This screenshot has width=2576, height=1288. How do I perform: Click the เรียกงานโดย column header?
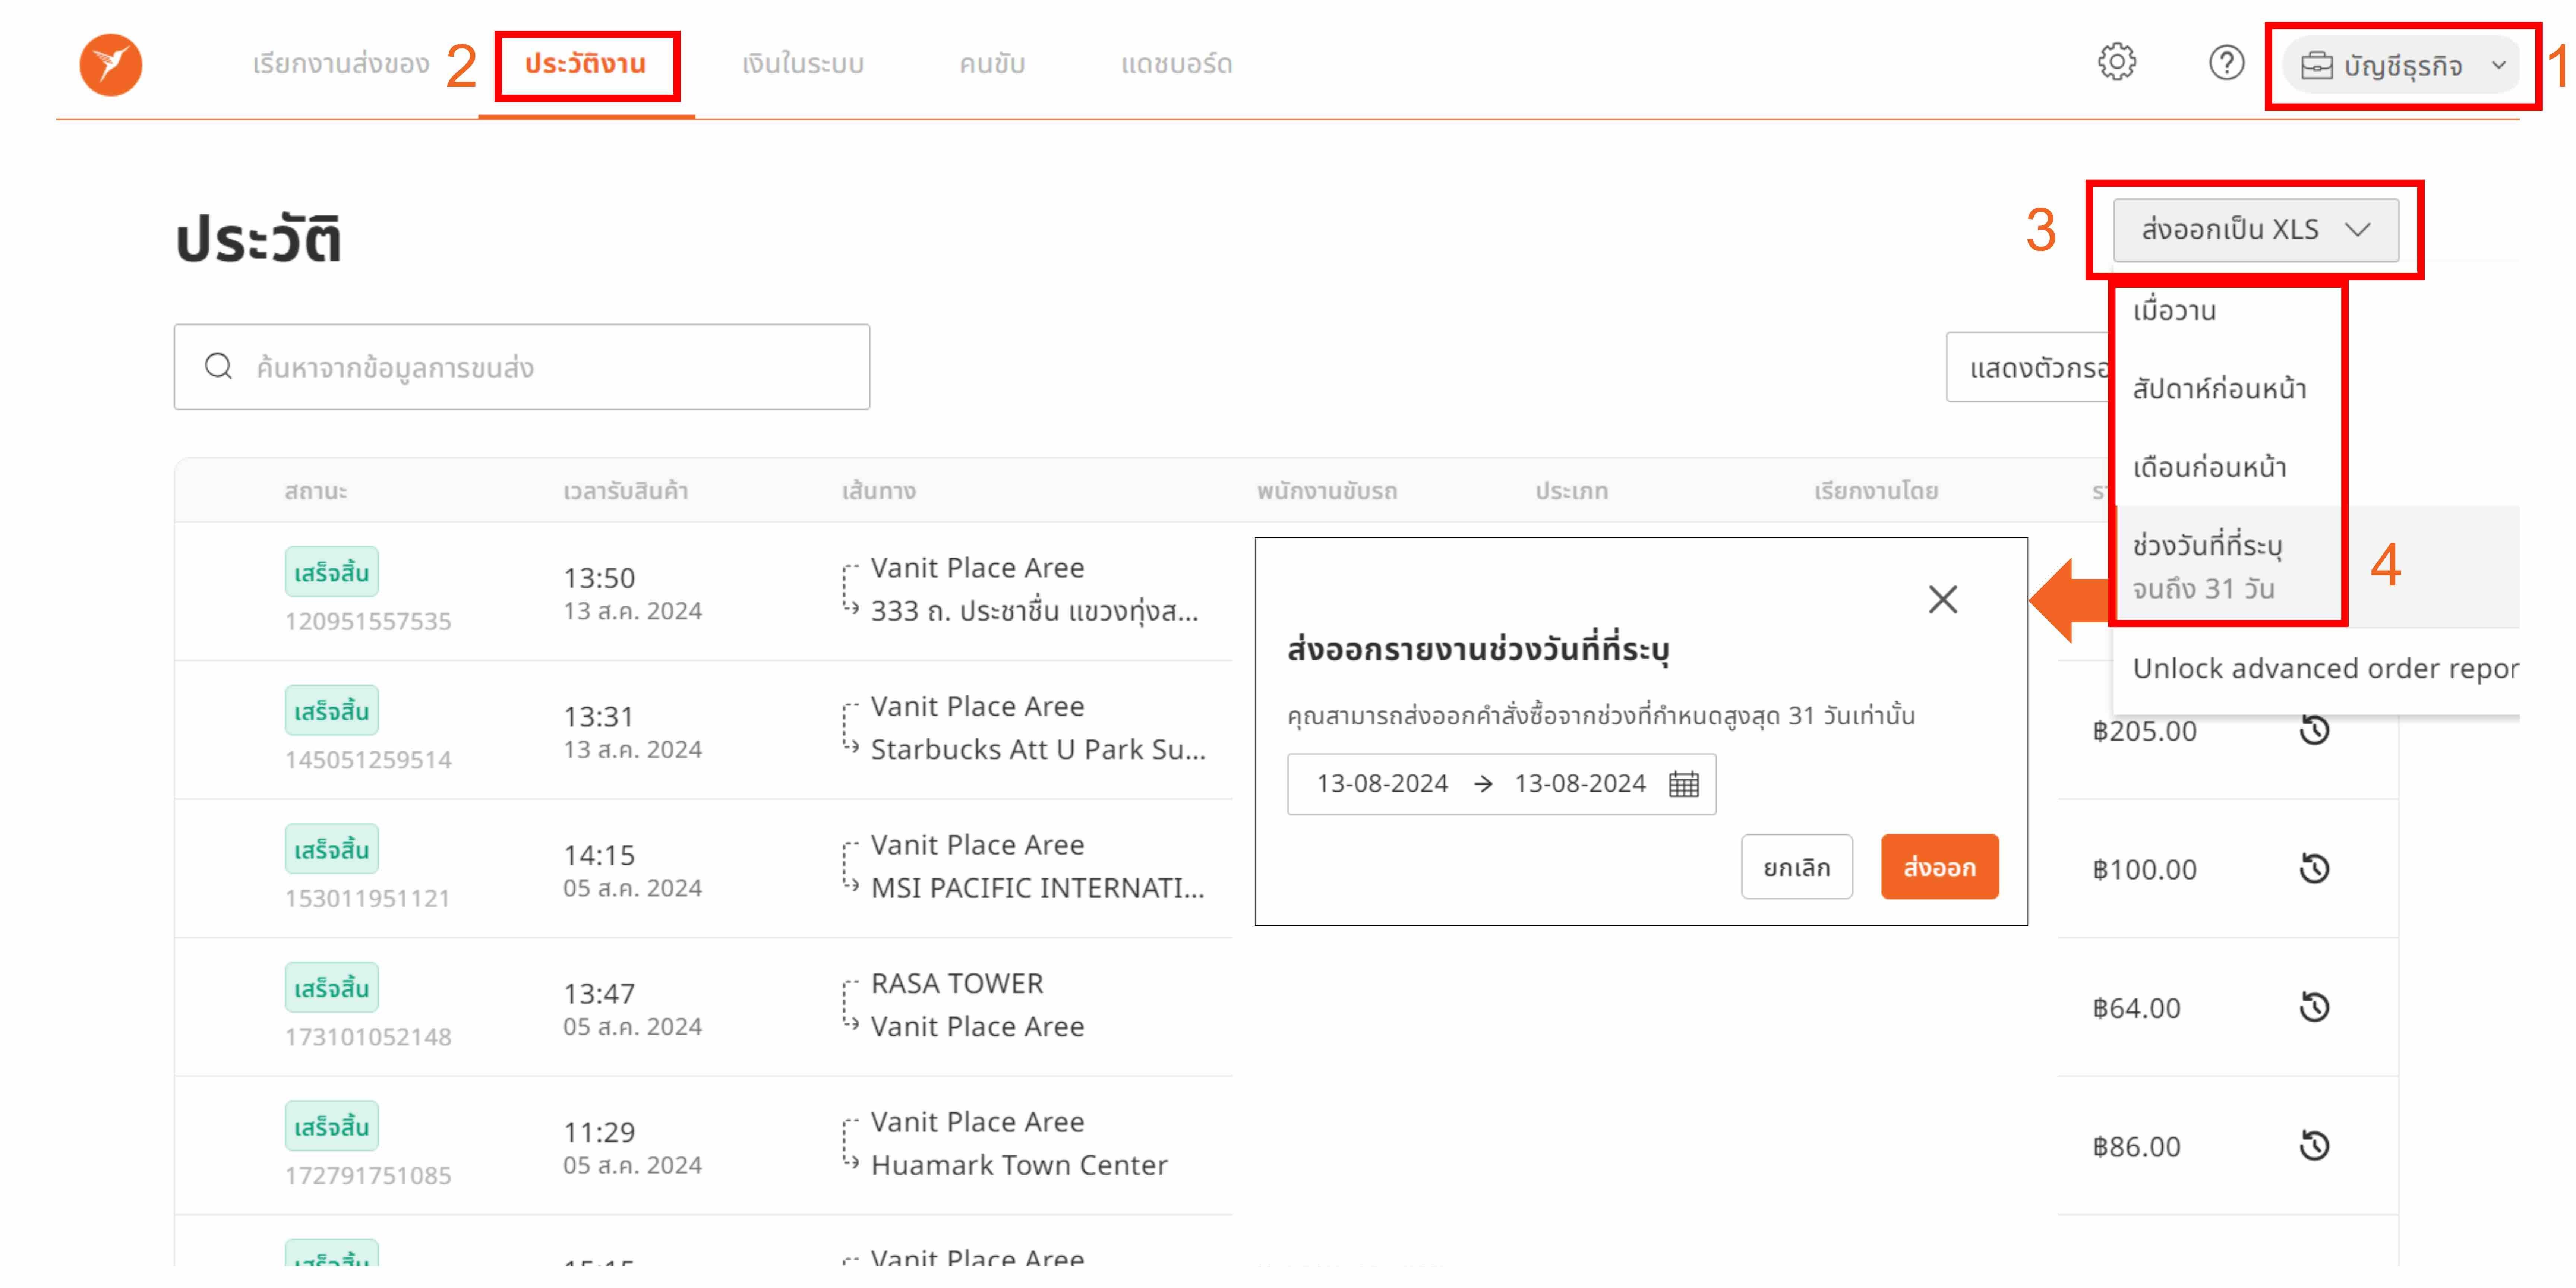point(1876,490)
